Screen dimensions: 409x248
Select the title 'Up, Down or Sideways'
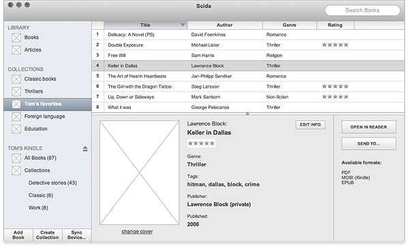click(x=131, y=97)
